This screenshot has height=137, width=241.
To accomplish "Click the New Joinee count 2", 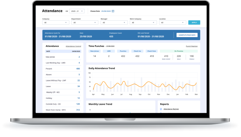I will [x=79, y=57].
